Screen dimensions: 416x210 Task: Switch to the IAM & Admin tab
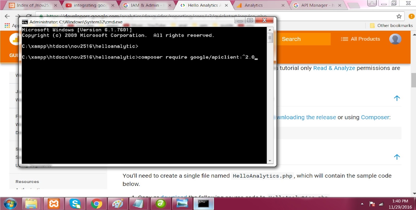point(147,5)
